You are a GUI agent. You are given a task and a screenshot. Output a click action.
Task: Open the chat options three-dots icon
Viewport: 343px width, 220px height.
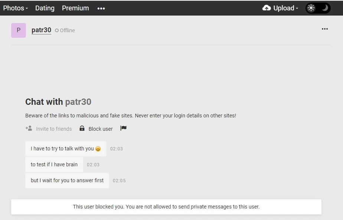tap(325, 29)
